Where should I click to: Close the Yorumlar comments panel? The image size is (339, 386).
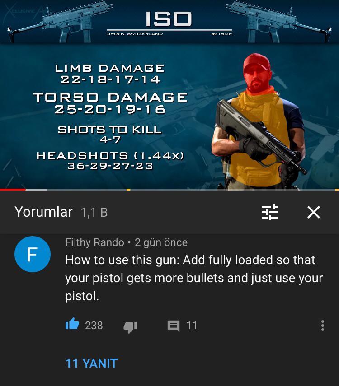pyautogui.click(x=314, y=212)
